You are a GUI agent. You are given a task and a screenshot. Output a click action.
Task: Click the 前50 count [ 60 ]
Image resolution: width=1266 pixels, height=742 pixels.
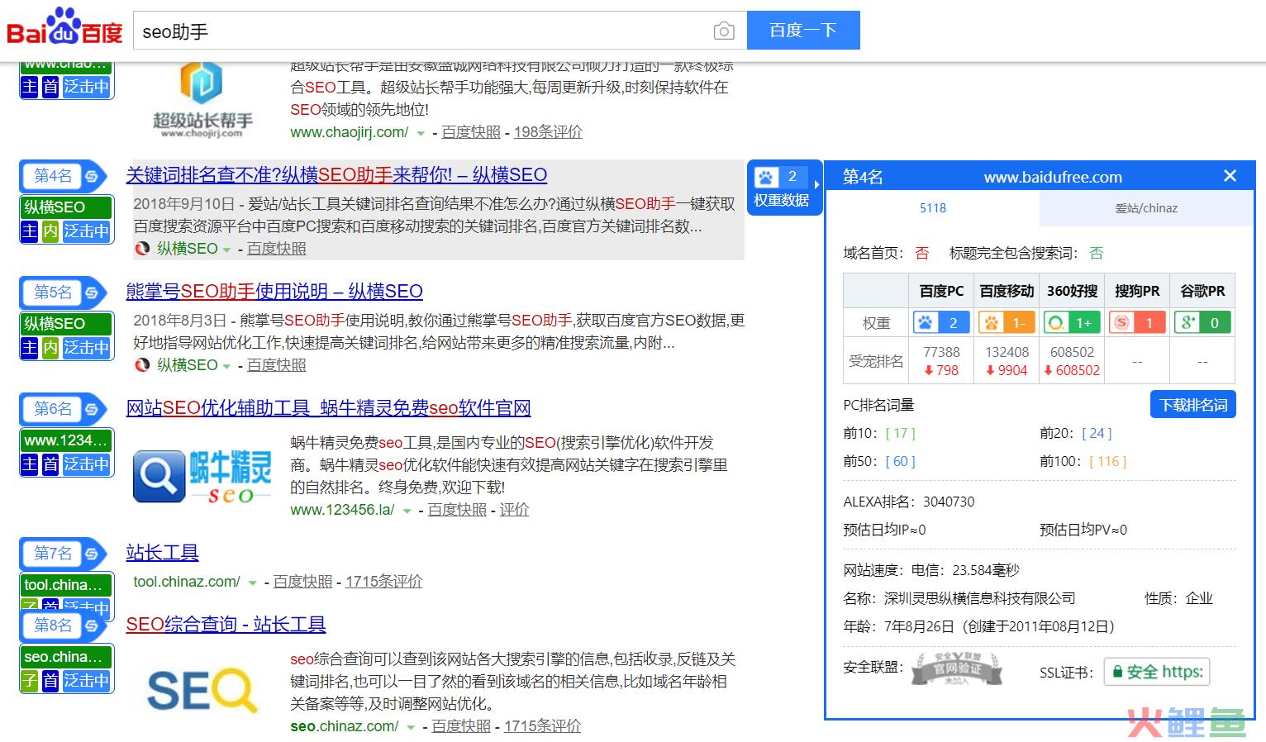tap(900, 461)
